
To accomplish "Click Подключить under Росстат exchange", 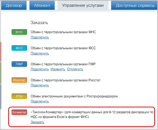I will [40, 85].
